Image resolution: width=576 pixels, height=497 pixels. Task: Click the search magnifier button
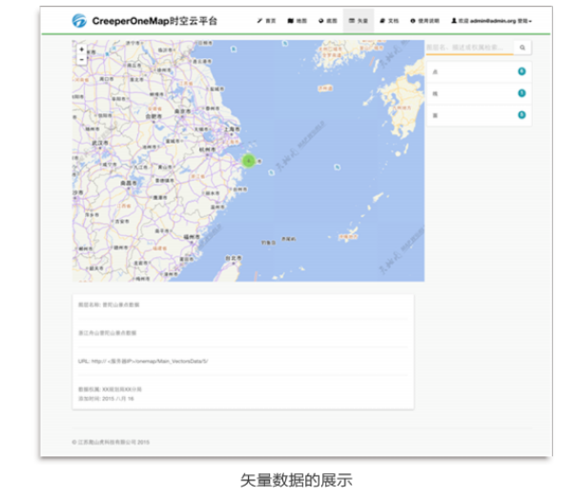(x=523, y=47)
